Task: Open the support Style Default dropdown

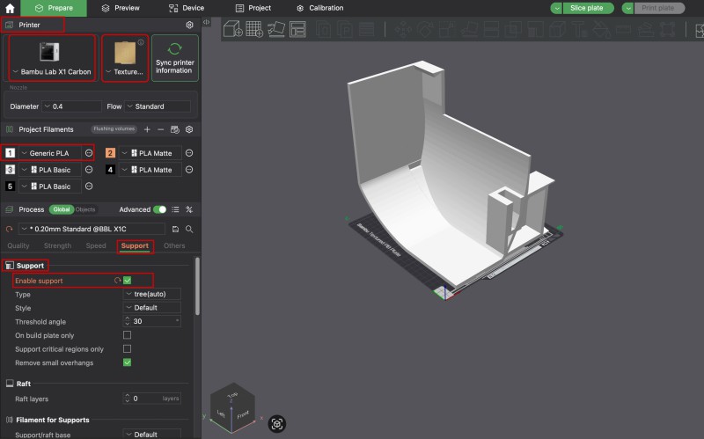Action: click(x=151, y=308)
